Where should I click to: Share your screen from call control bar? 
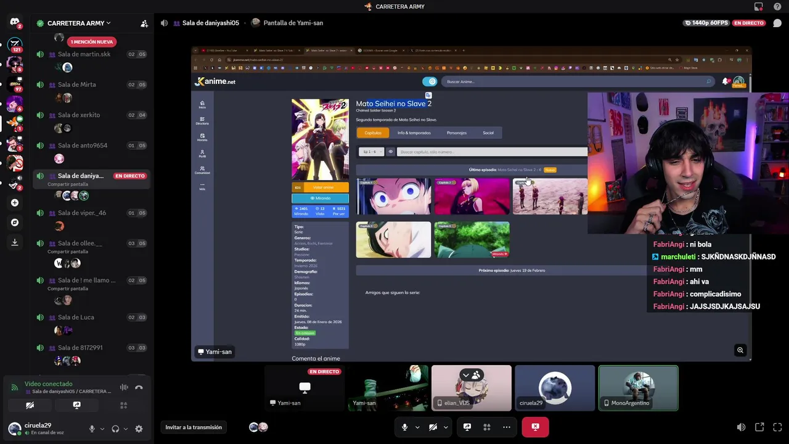[x=467, y=427]
